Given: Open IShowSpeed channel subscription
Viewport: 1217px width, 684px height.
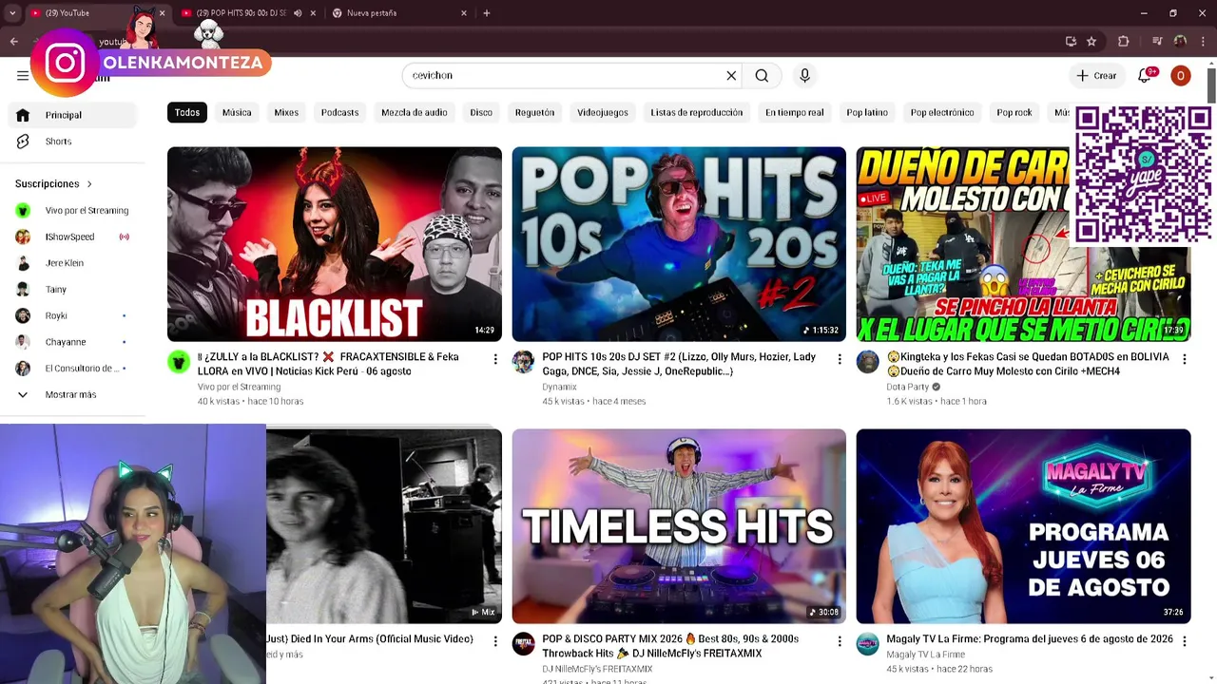Looking at the screenshot, I should tap(72, 237).
